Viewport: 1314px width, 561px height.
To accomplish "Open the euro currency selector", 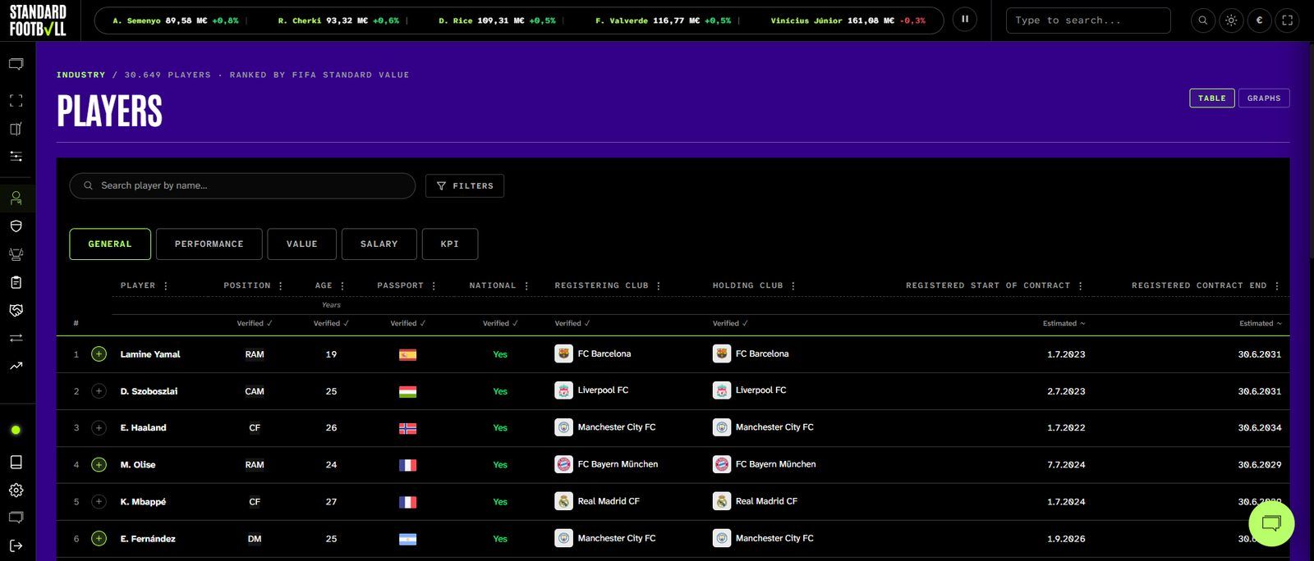I will coord(1259,21).
